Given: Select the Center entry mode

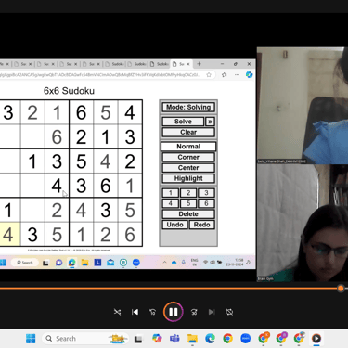Looking at the screenshot, I should click(x=188, y=168).
